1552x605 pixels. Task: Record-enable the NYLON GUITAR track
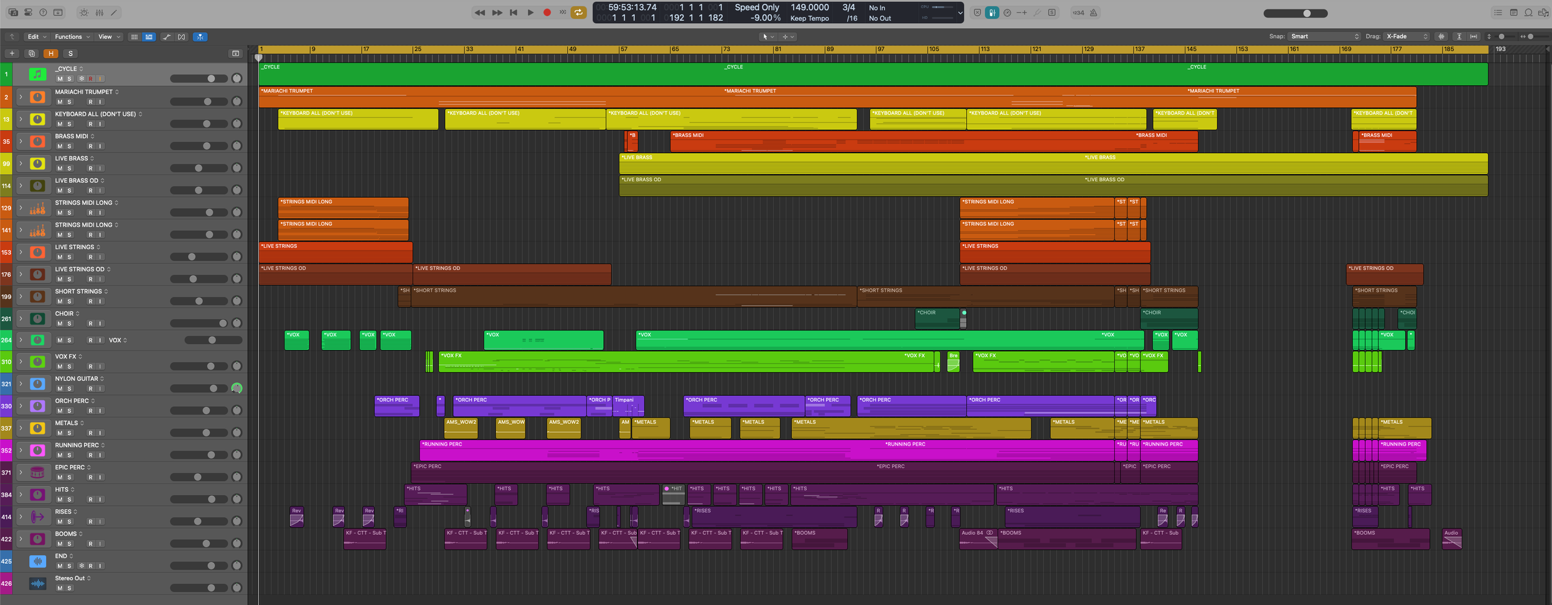coord(90,389)
